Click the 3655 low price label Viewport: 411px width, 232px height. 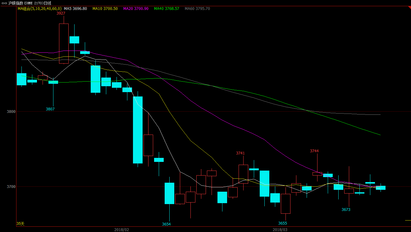[x=283, y=223]
